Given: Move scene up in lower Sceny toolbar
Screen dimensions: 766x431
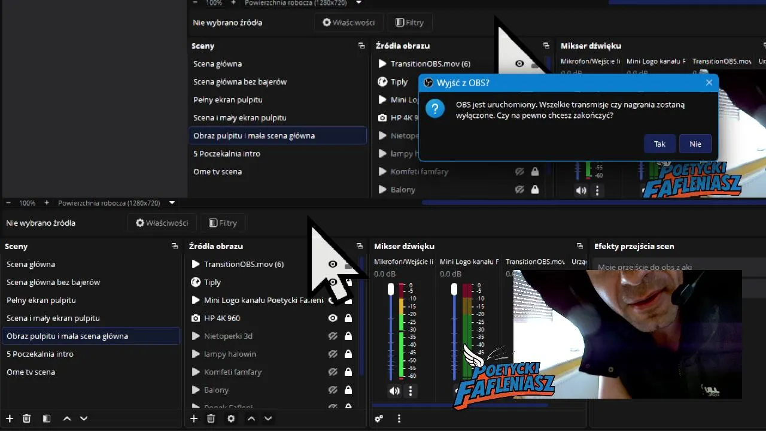Looking at the screenshot, I should pyautogui.click(x=67, y=418).
